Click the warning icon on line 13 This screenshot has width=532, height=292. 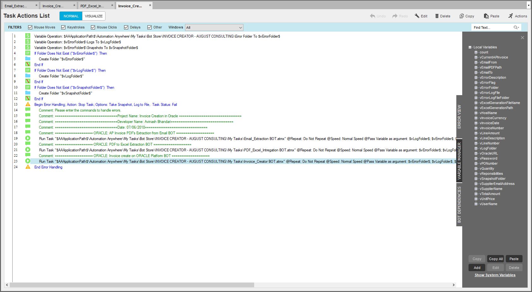(x=28, y=104)
